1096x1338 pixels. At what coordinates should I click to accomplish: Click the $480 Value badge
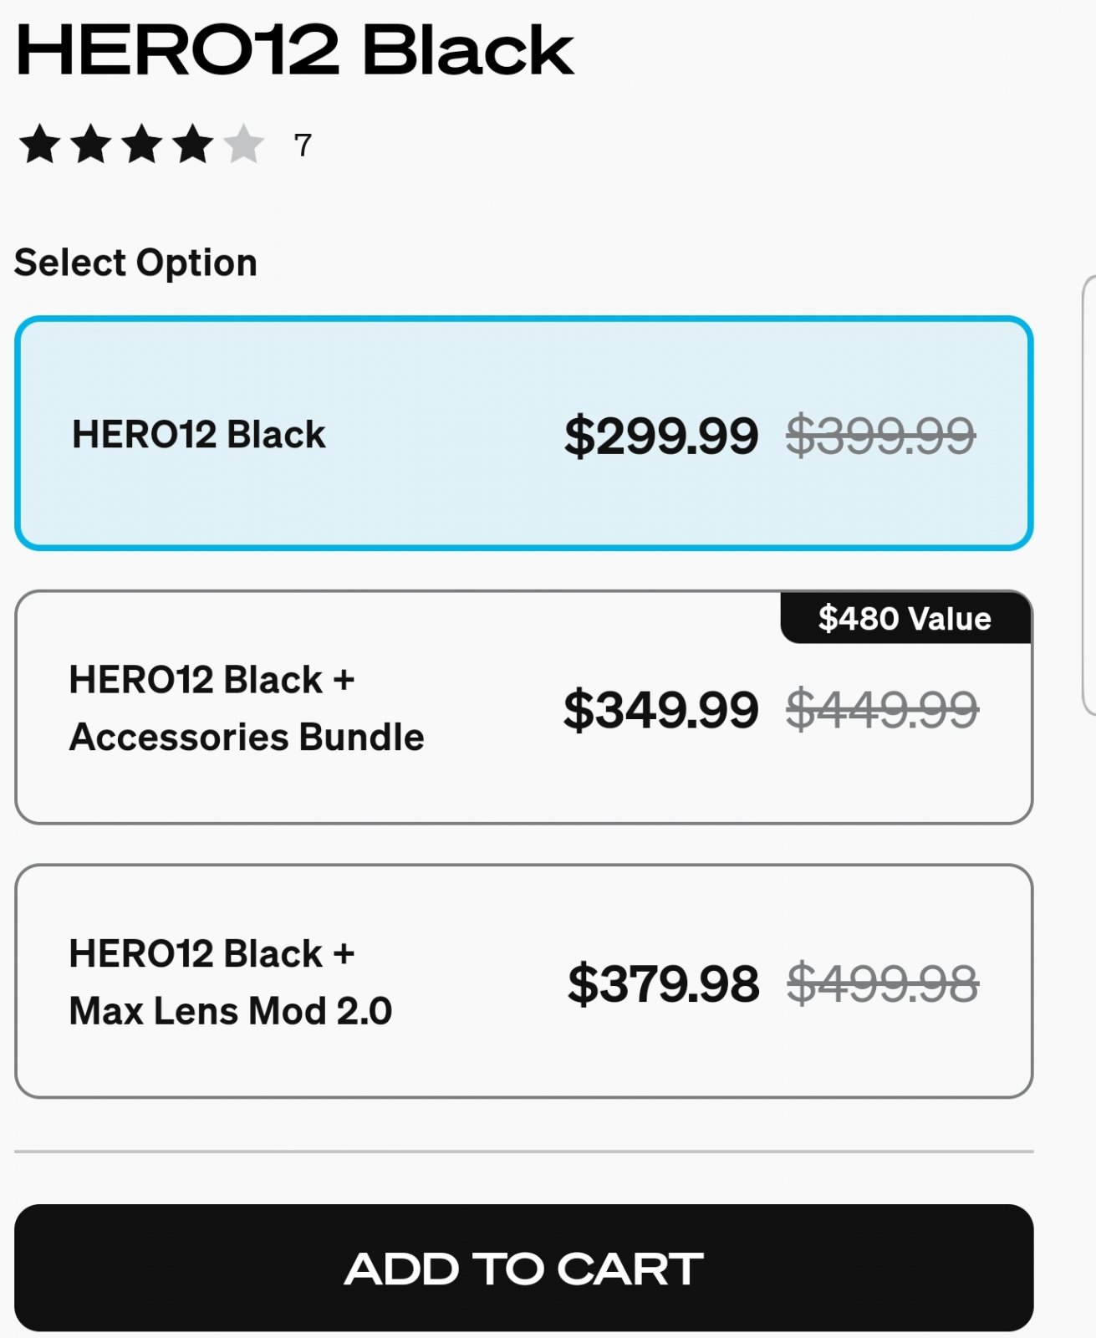[x=905, y=619]
